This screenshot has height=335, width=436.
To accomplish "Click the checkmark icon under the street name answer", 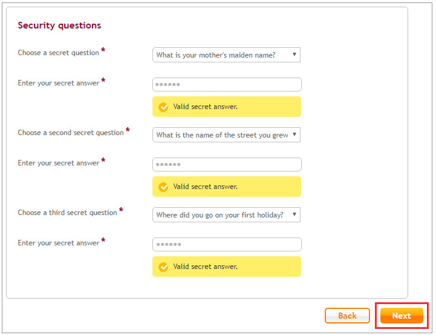I will click(163, 187).
